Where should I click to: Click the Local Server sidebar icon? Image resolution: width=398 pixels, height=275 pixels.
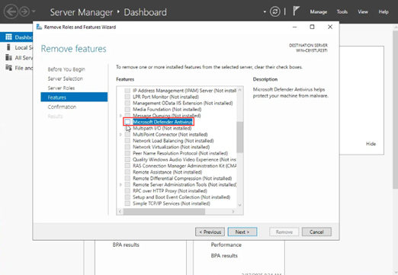point(8,47)
